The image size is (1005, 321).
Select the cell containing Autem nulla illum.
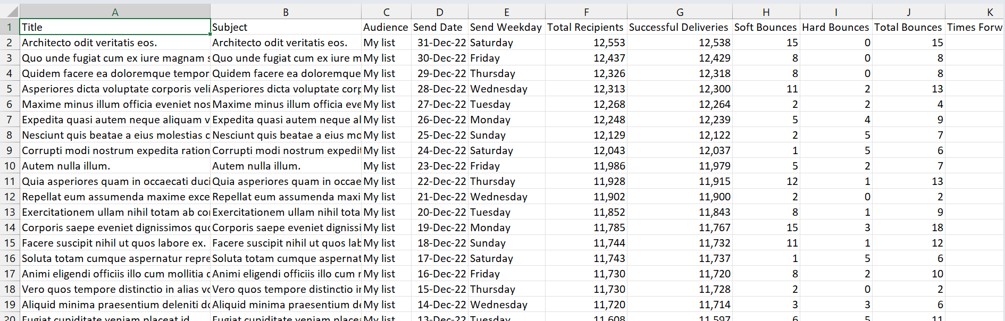click(x=114, y=166)
